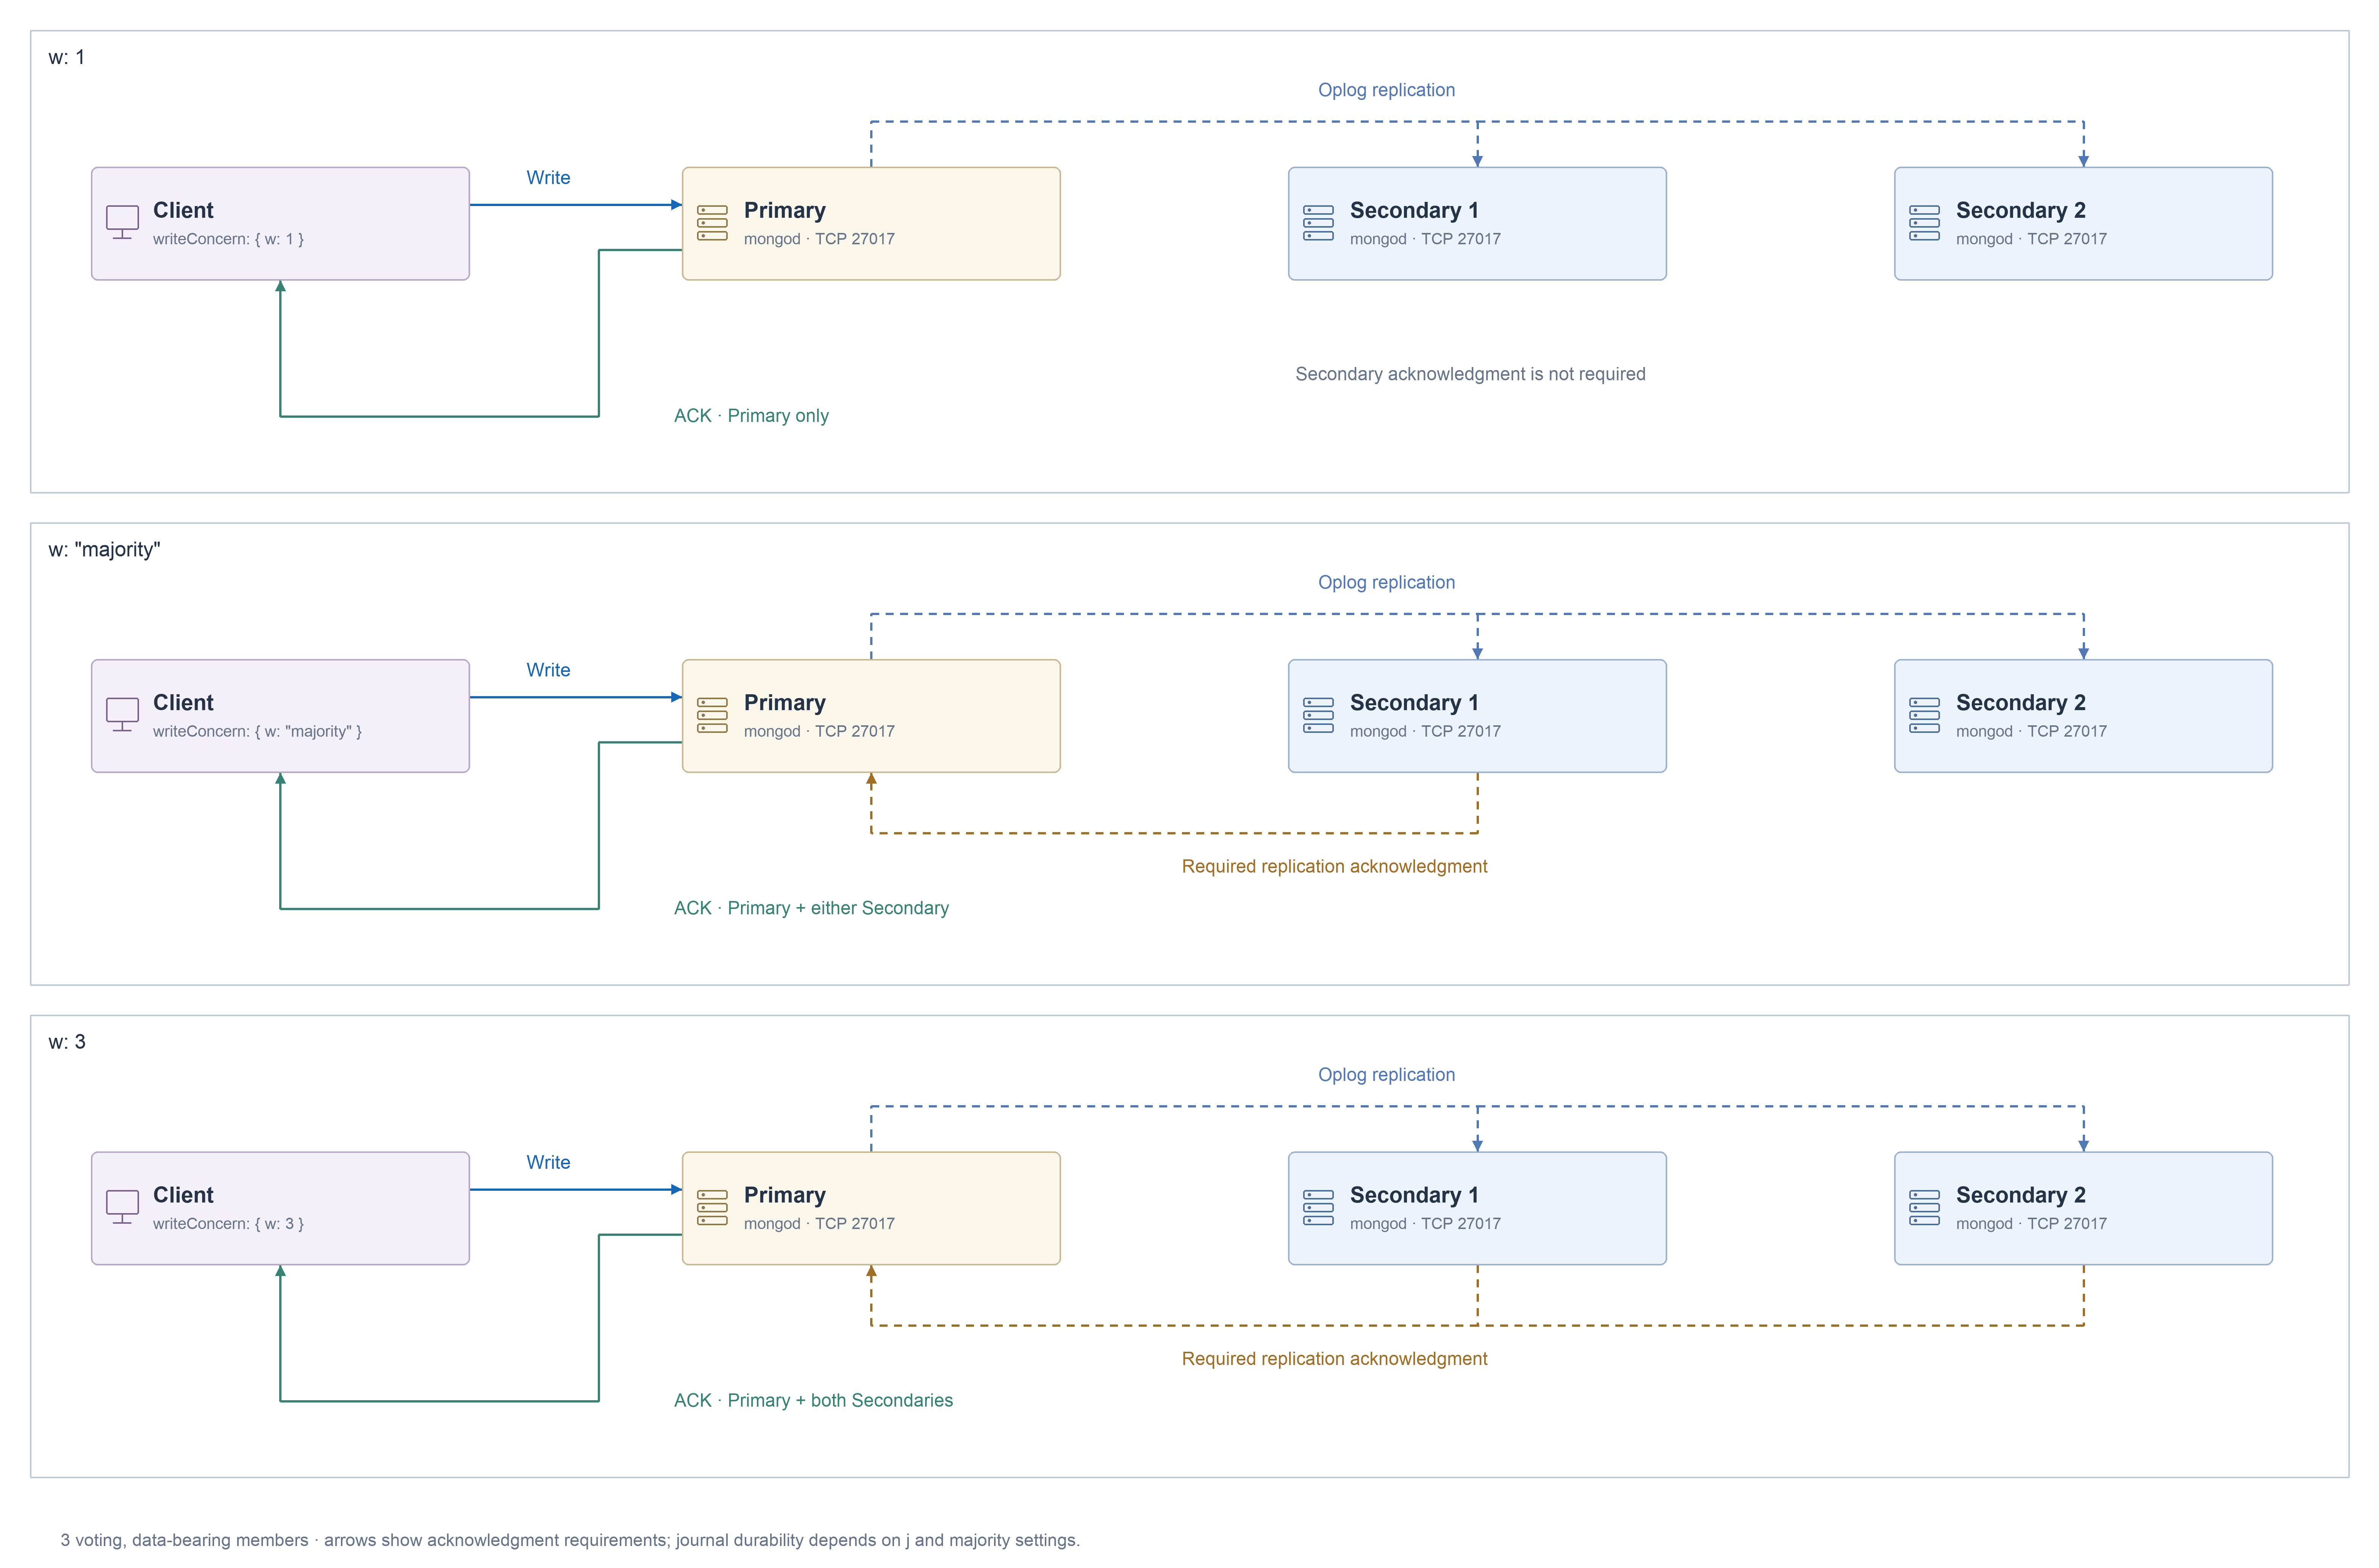Click the Secondary 2 server icon in the w: 1 panel
This screenshot has height=1568, width=2379.
(1924, 223)
